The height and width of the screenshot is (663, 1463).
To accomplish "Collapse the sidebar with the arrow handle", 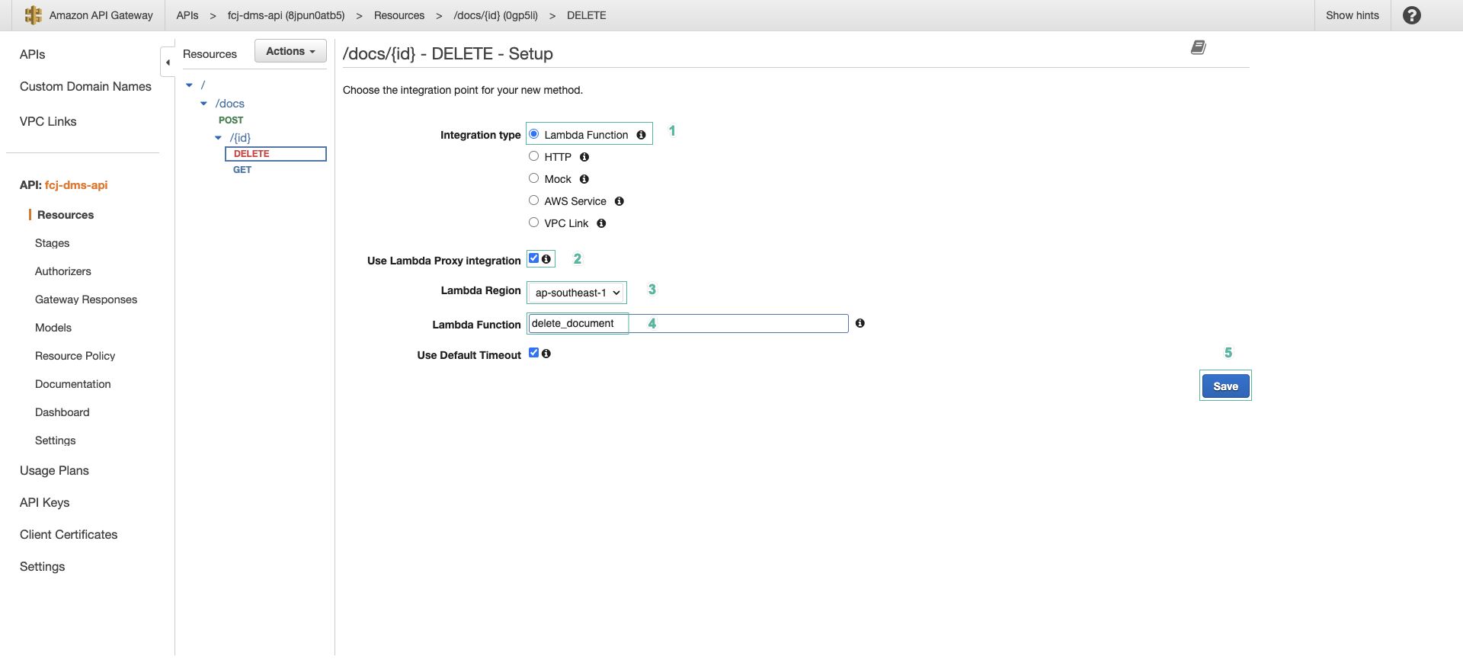I will (x=168, y=62).
